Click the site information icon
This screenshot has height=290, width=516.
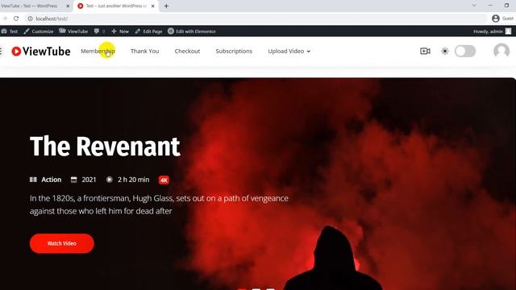coord(31,19)
